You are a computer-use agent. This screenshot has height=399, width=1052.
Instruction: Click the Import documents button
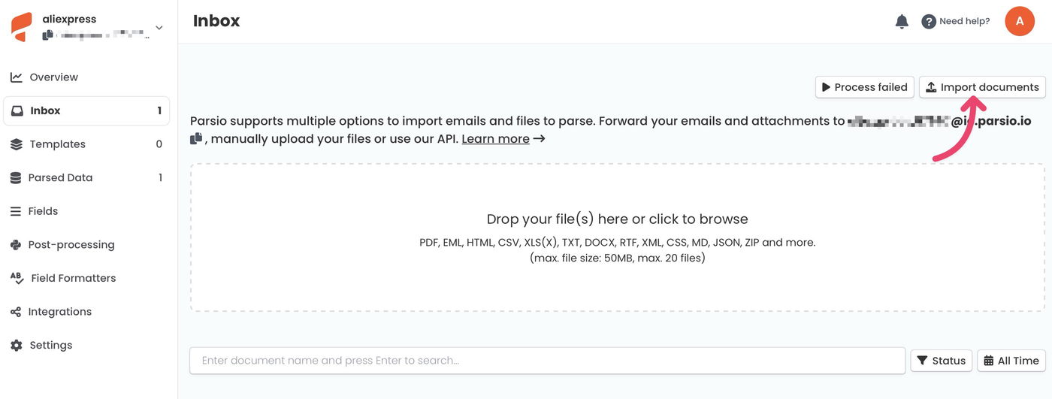click(981, 87)
